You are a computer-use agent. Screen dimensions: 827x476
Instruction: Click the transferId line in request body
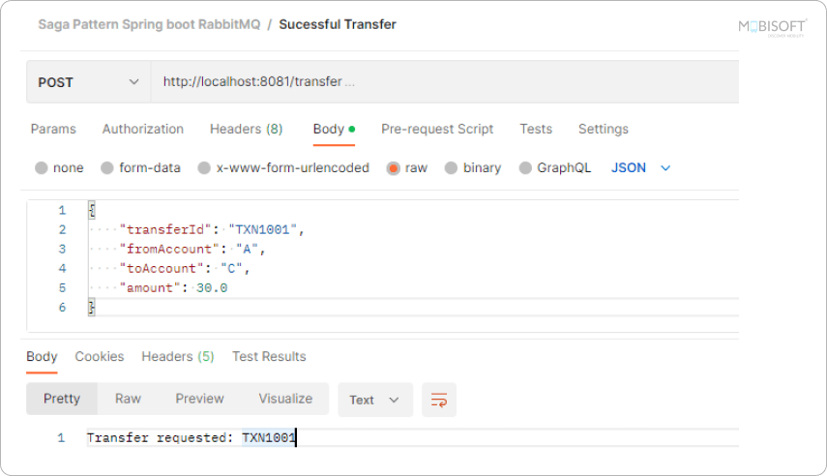click(x=212, y=229)
